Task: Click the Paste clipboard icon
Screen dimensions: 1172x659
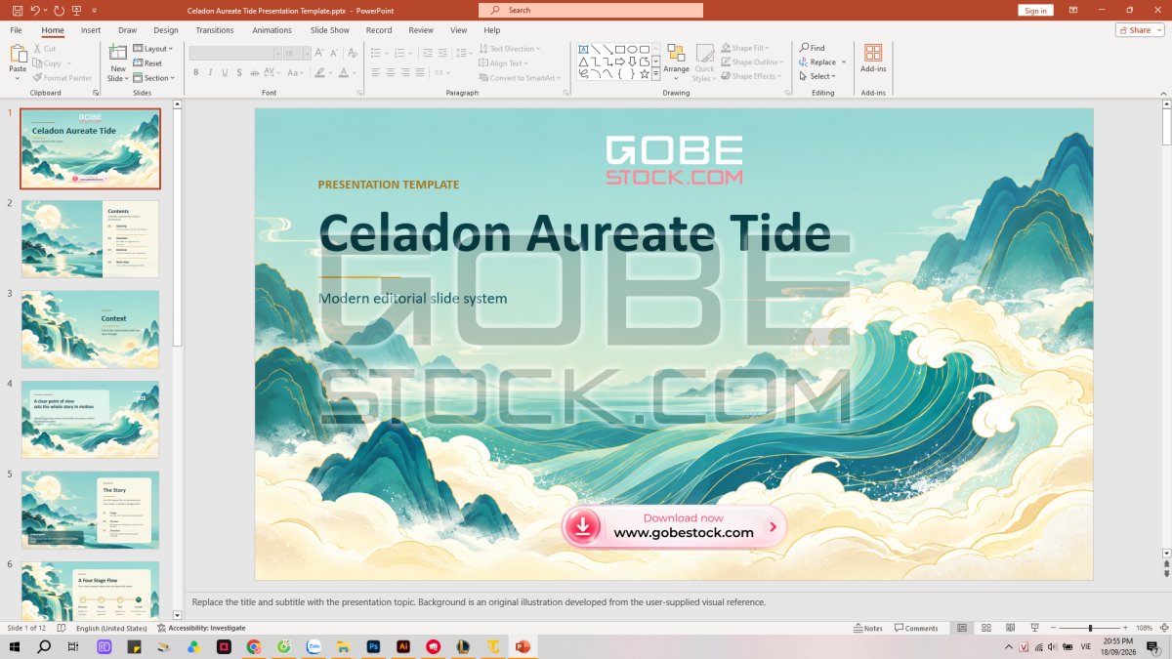Action: click(x=18, y=54)
